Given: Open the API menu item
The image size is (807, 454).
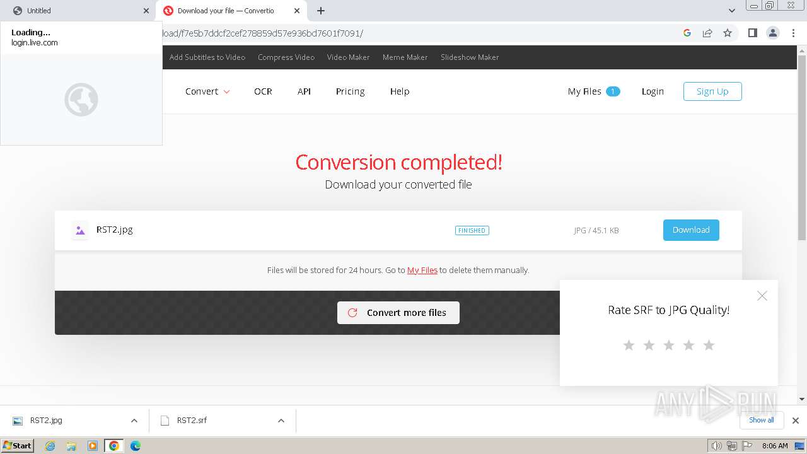Looking at the screenshot, I should pyautogui.click(x=304, y=91).
